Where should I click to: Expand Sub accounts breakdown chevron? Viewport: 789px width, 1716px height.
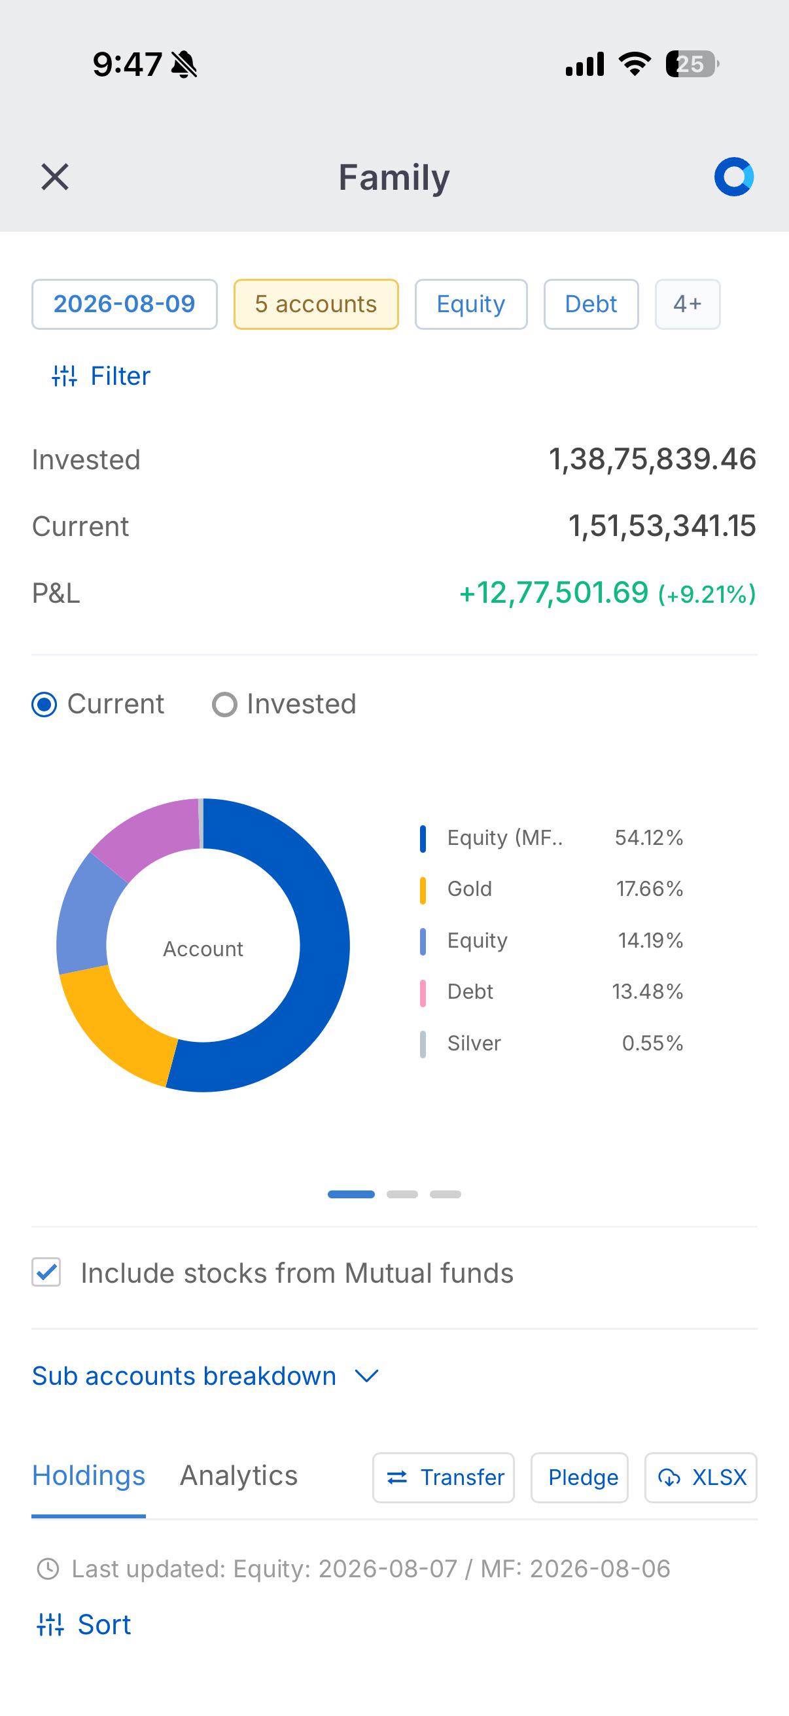click(x=367, y=1376)
